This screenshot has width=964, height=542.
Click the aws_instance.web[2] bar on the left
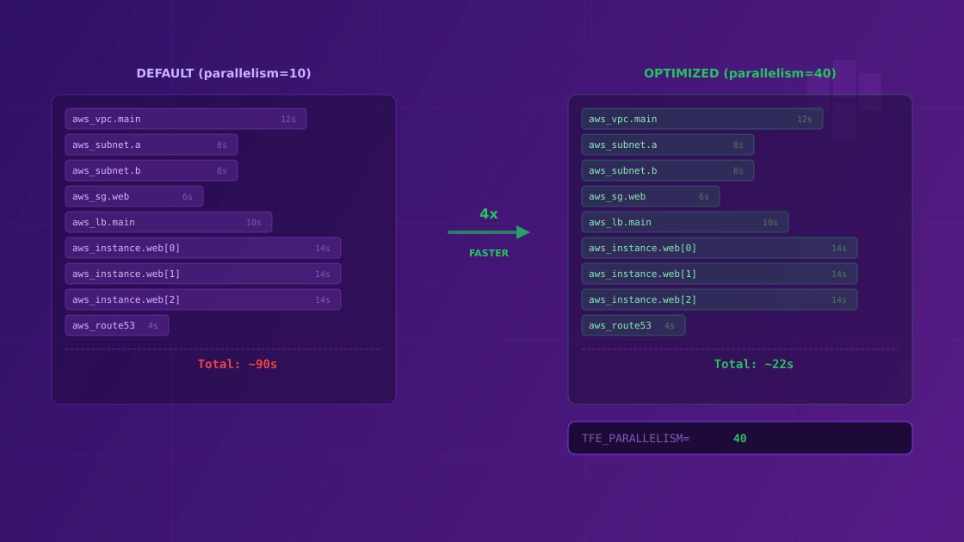point(203,299)
